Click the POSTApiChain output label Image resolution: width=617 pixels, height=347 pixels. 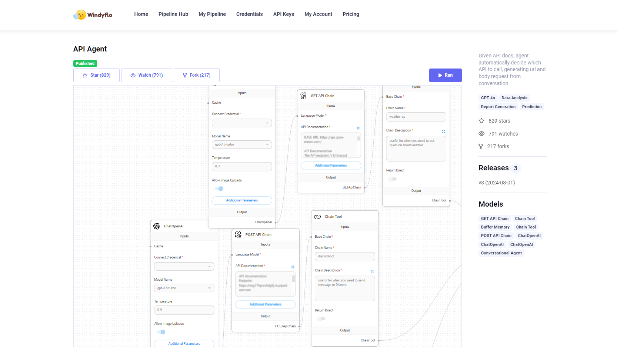[286, 326]
